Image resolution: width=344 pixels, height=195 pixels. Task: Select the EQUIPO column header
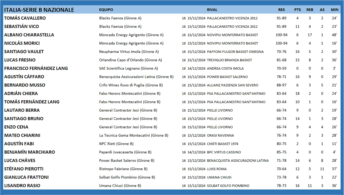(106, 10)
